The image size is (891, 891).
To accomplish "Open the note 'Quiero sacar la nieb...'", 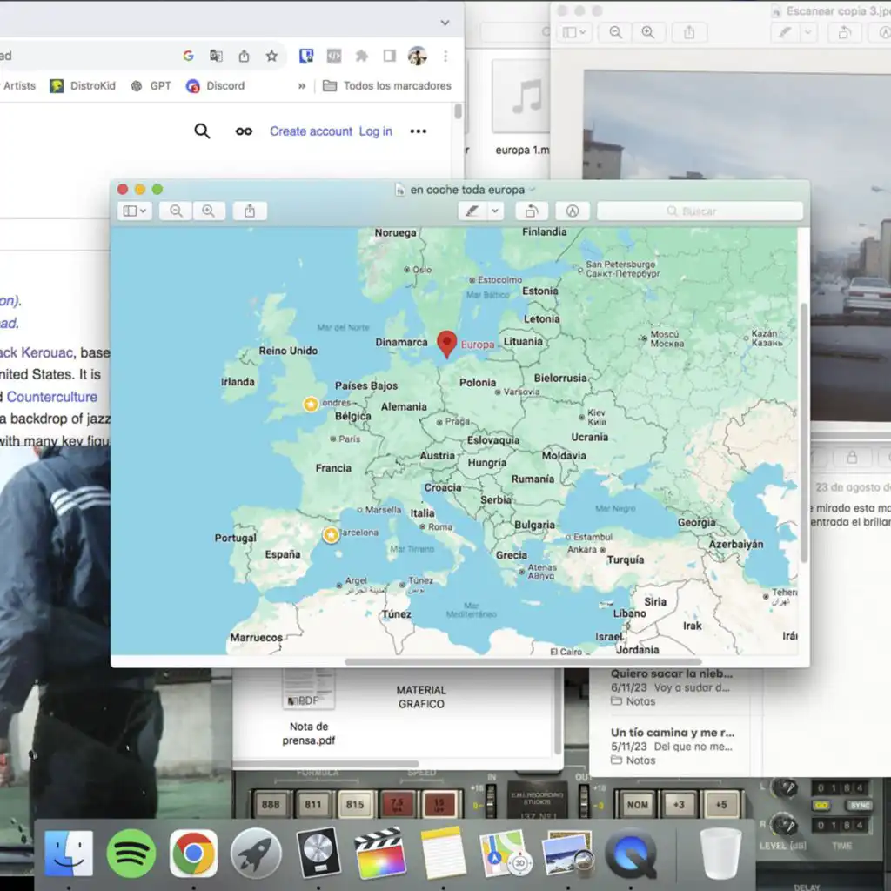I will point(672,687).
